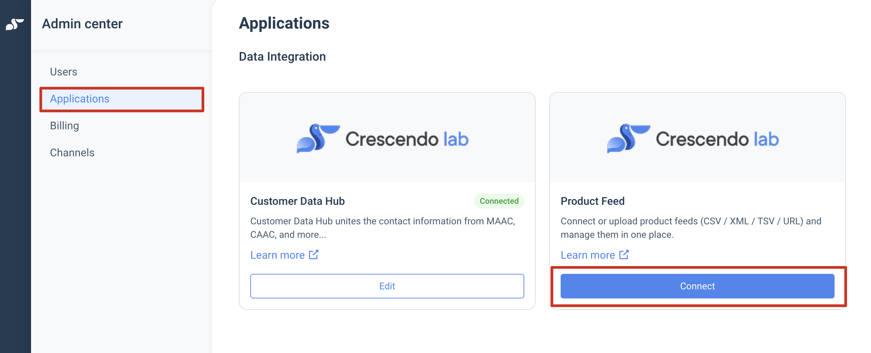Image resolution: width=871 pixels, height=353 pixels.
Task: Click the Crescendo lab logo on Customer Data Hub card
Action: coord(382,138)
